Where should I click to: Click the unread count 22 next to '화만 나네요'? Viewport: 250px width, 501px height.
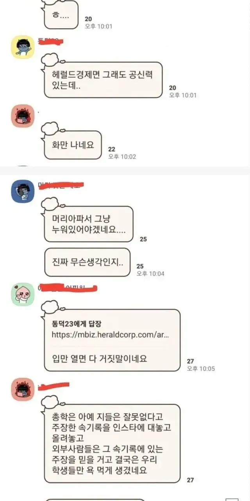pos(112,149)
